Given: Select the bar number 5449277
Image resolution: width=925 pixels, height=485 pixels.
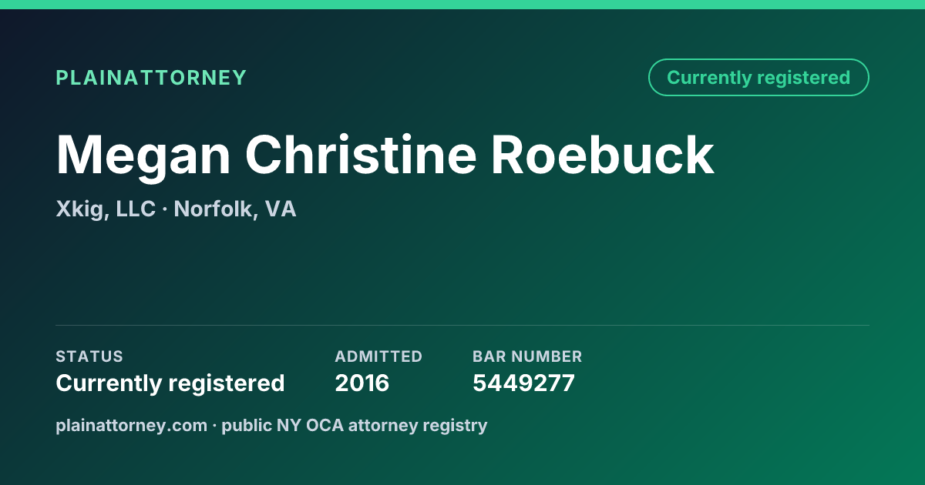Looking at the screenshot, I should [x=523, y=383].
